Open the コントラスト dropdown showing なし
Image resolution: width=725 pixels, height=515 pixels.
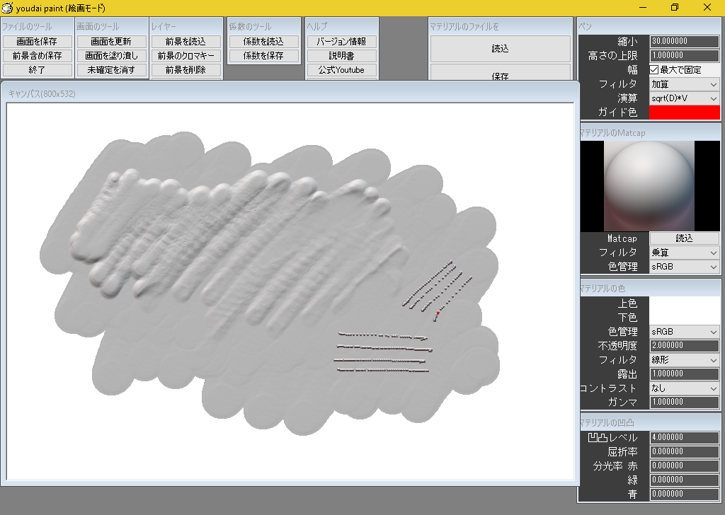click(x=684, y=388)
